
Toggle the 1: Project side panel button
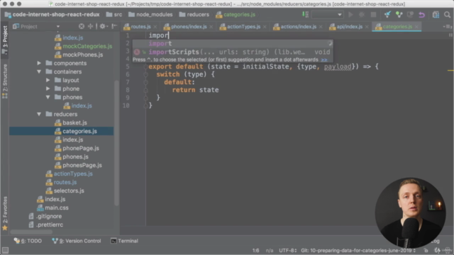(5, 40)
